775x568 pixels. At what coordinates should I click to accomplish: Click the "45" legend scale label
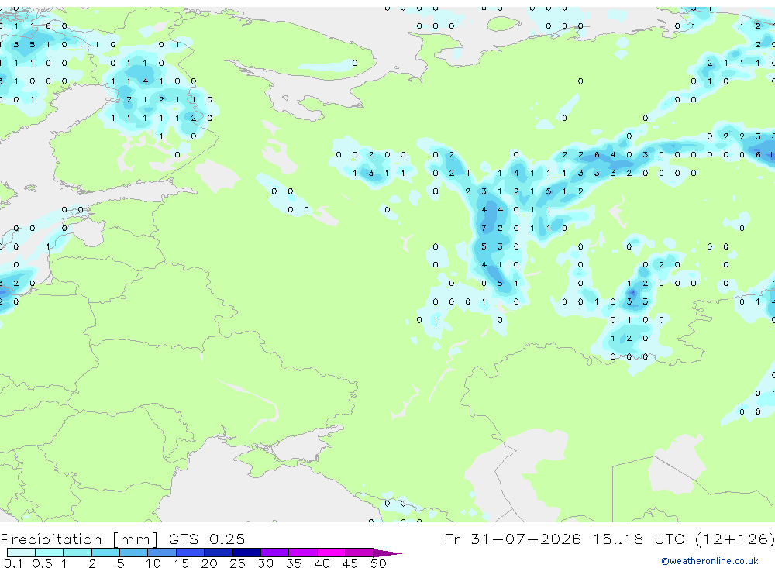point(350,563)
